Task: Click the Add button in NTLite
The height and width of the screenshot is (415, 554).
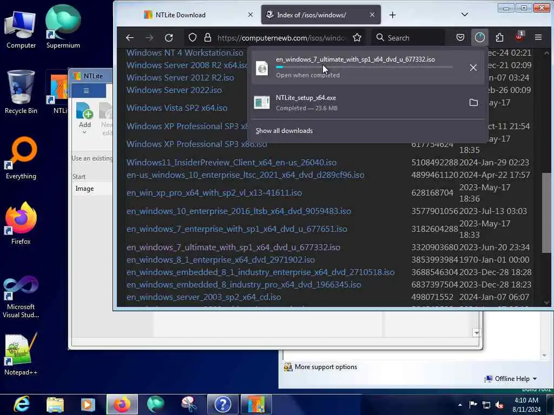Action: 85,116
